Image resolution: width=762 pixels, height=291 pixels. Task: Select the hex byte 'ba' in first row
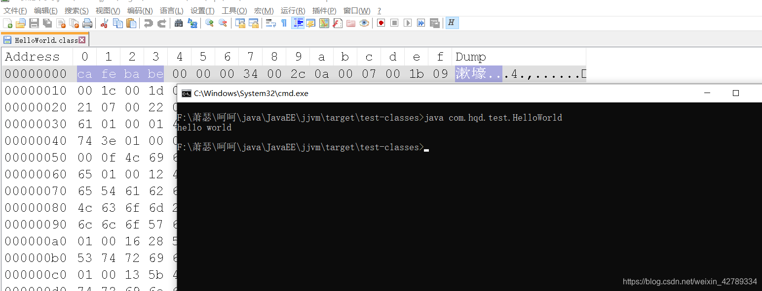(x=132, y=74)
